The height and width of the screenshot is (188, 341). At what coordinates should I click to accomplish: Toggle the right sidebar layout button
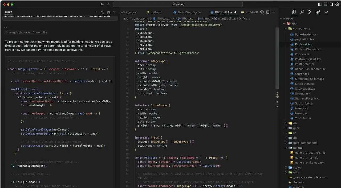pyautogui.click(x=331, y=4)
